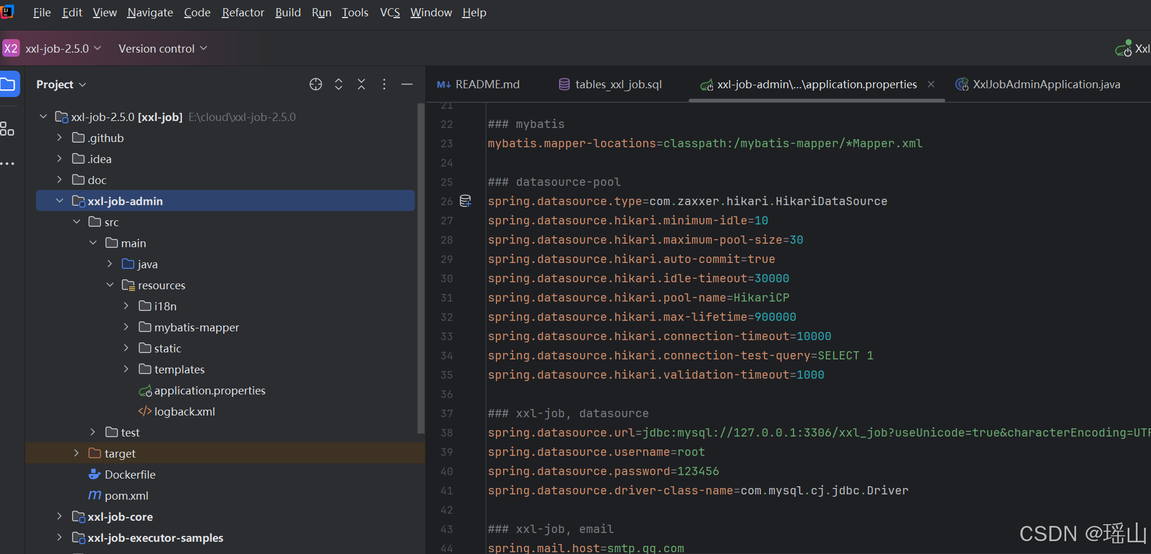This screenshot has width=1151, height=554.
Task: Select logback.xml in the project tree
Action: tap(177, 411)
